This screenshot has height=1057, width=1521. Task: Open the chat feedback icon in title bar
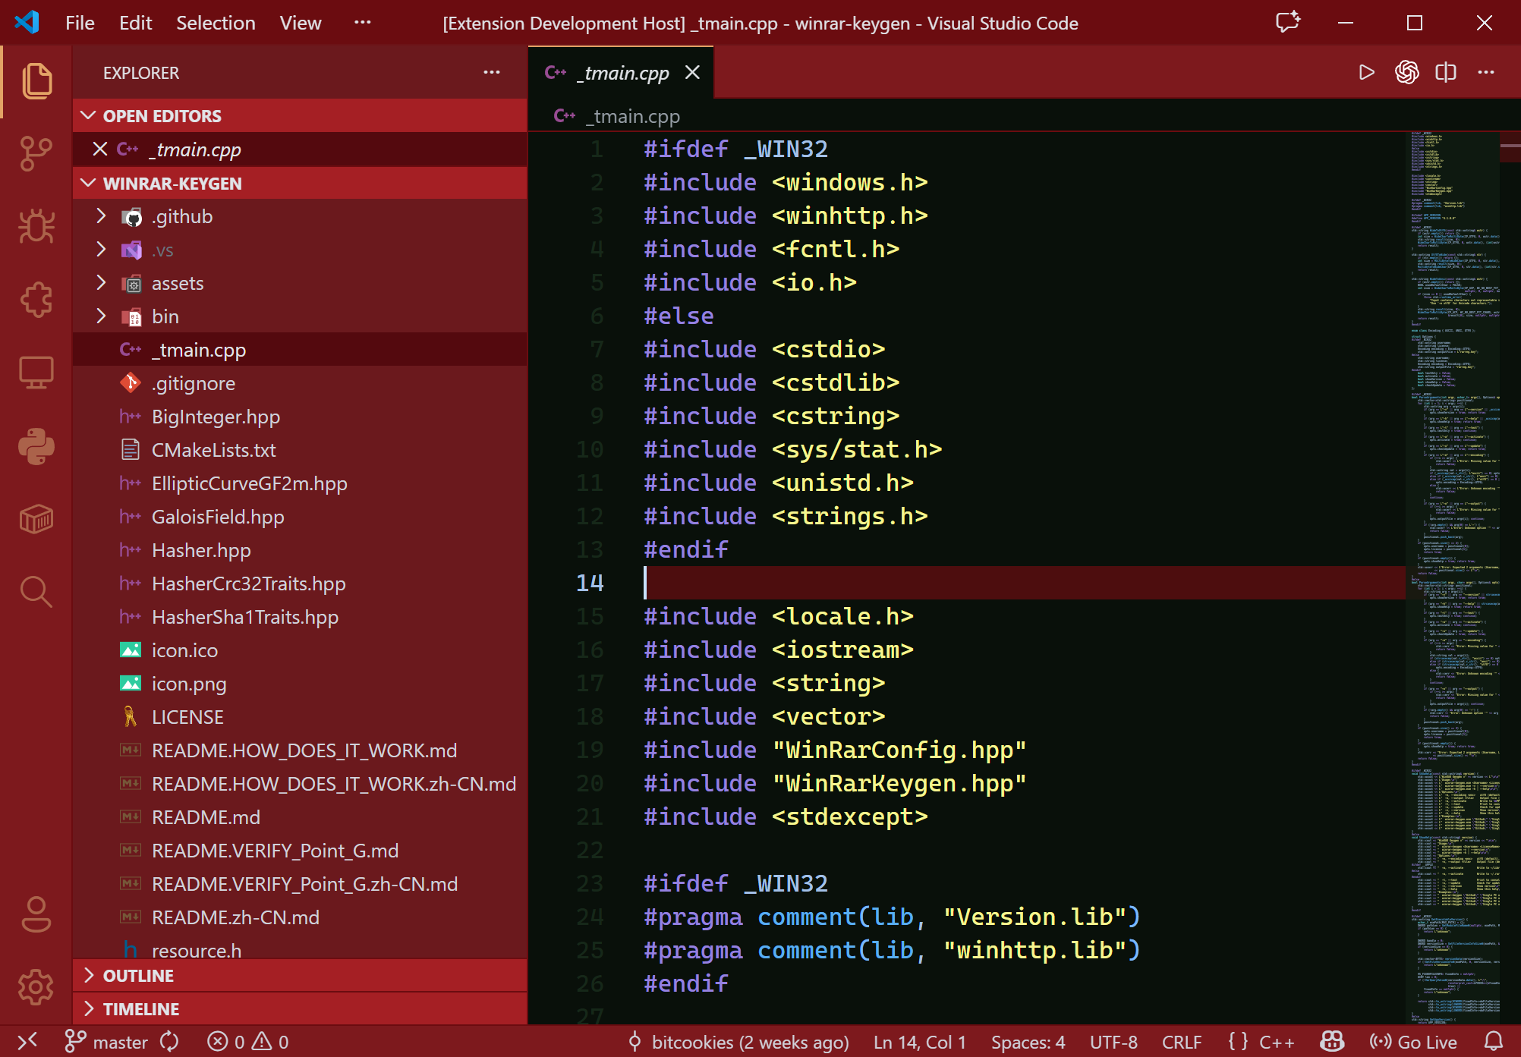coord(1288,23)
